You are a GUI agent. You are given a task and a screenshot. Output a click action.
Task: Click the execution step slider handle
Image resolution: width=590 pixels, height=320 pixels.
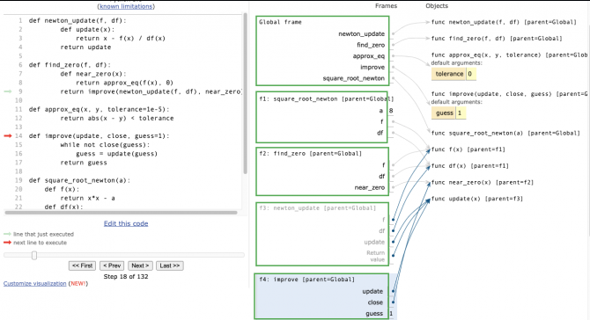(x=34, y=256)
